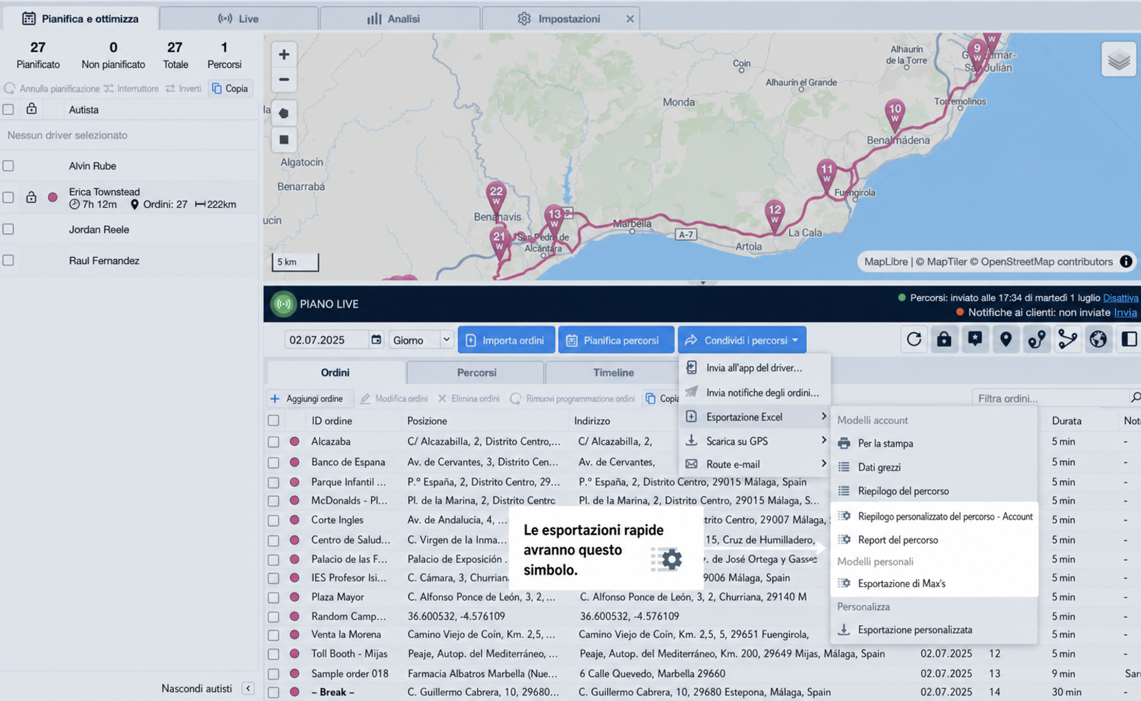Check the Alvin Rube driver checkbox
The height and width of the screenshot is (701, 1141).
pyautogui.click(x=8, y=166)
